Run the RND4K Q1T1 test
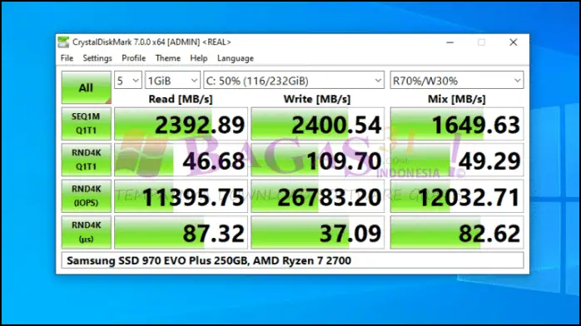Screen dimensions: 581x326 pos(86,160)
